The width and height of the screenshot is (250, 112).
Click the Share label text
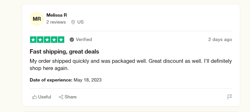coord(70,97)
